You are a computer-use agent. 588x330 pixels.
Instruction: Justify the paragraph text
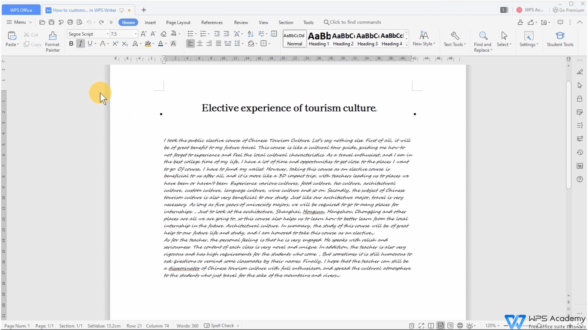pos(218,44)
